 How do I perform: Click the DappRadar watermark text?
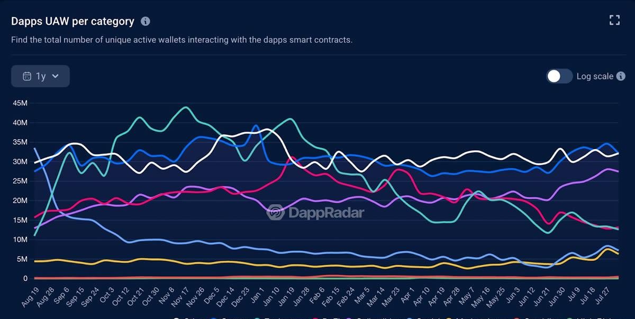point(325,213)
